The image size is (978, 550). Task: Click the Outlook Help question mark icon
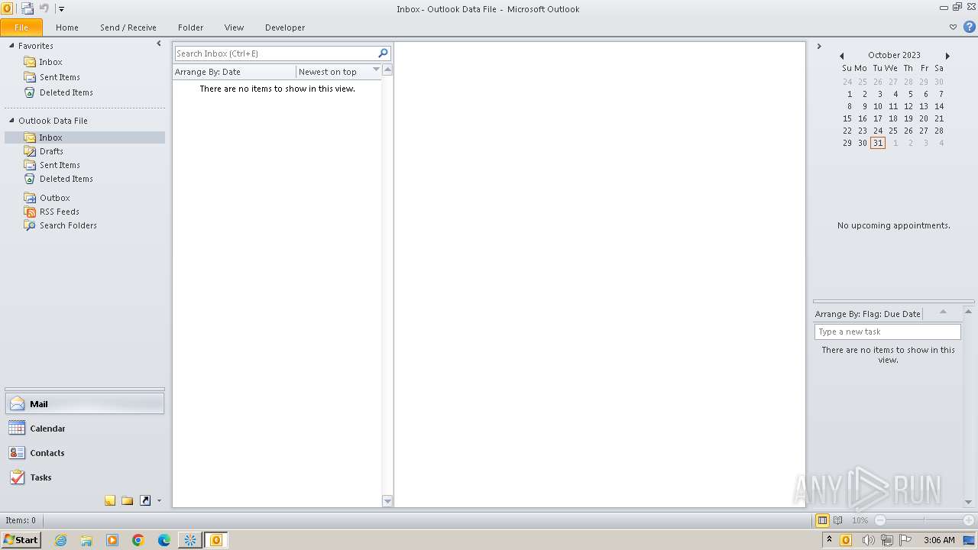(969, 27)
